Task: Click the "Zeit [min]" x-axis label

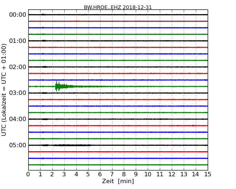Action: (118, 181)
